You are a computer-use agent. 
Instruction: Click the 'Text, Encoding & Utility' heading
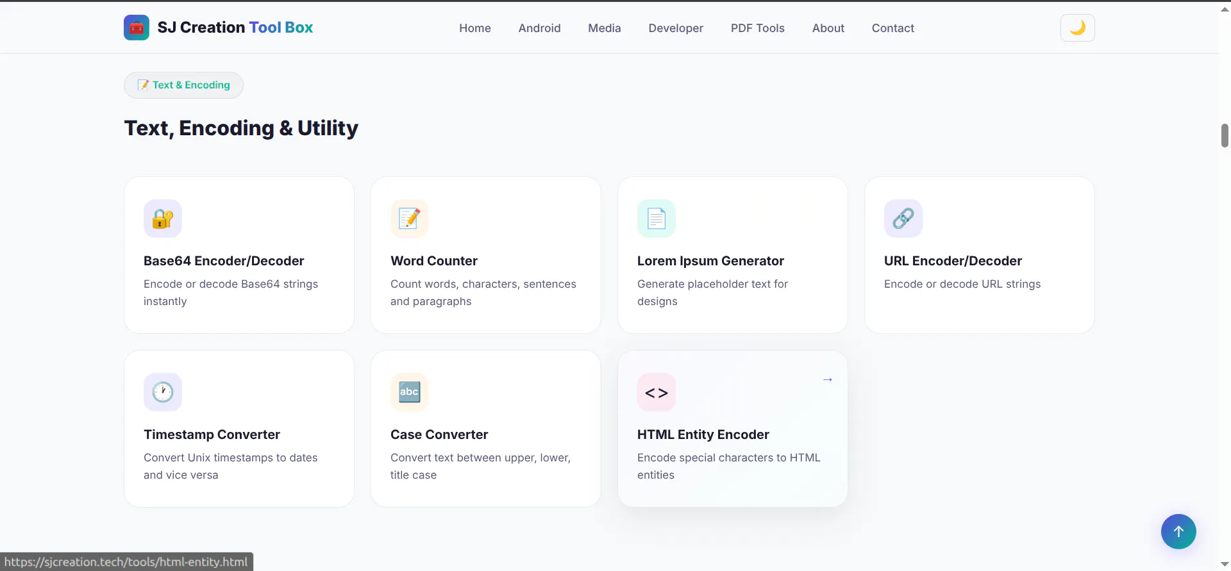[241, 128]
